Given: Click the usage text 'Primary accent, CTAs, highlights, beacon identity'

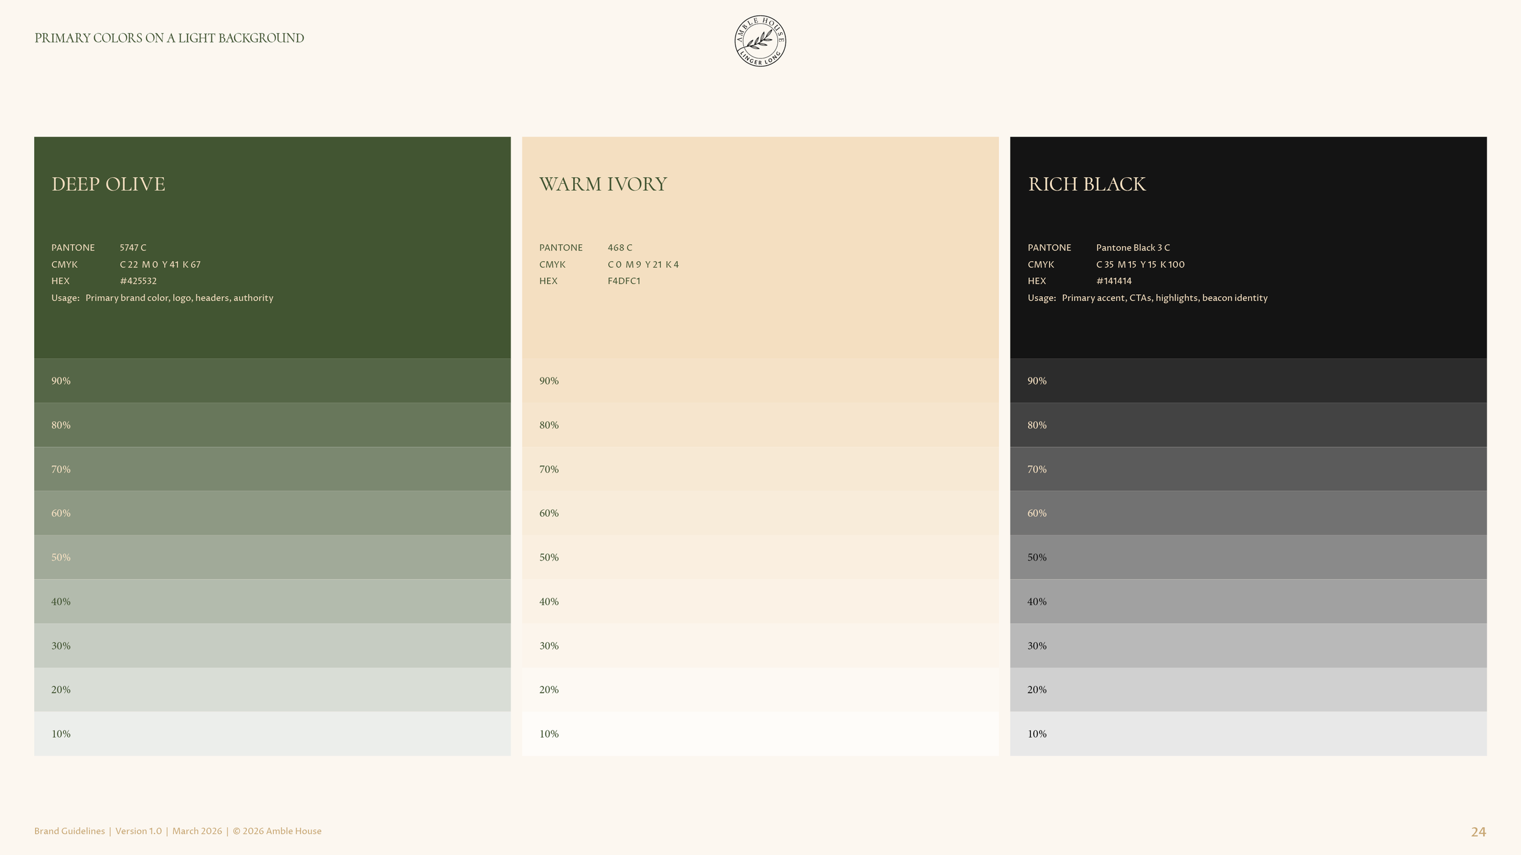Looking at the screenshot, I should 1164,298.
